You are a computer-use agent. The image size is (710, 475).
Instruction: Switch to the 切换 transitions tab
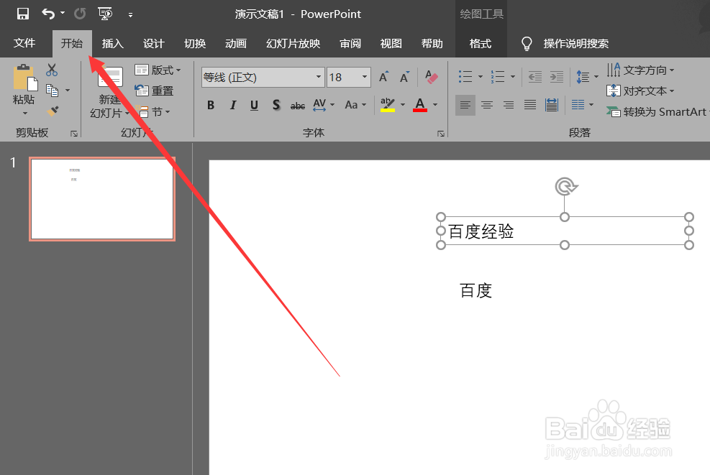(x=195, y=43)
